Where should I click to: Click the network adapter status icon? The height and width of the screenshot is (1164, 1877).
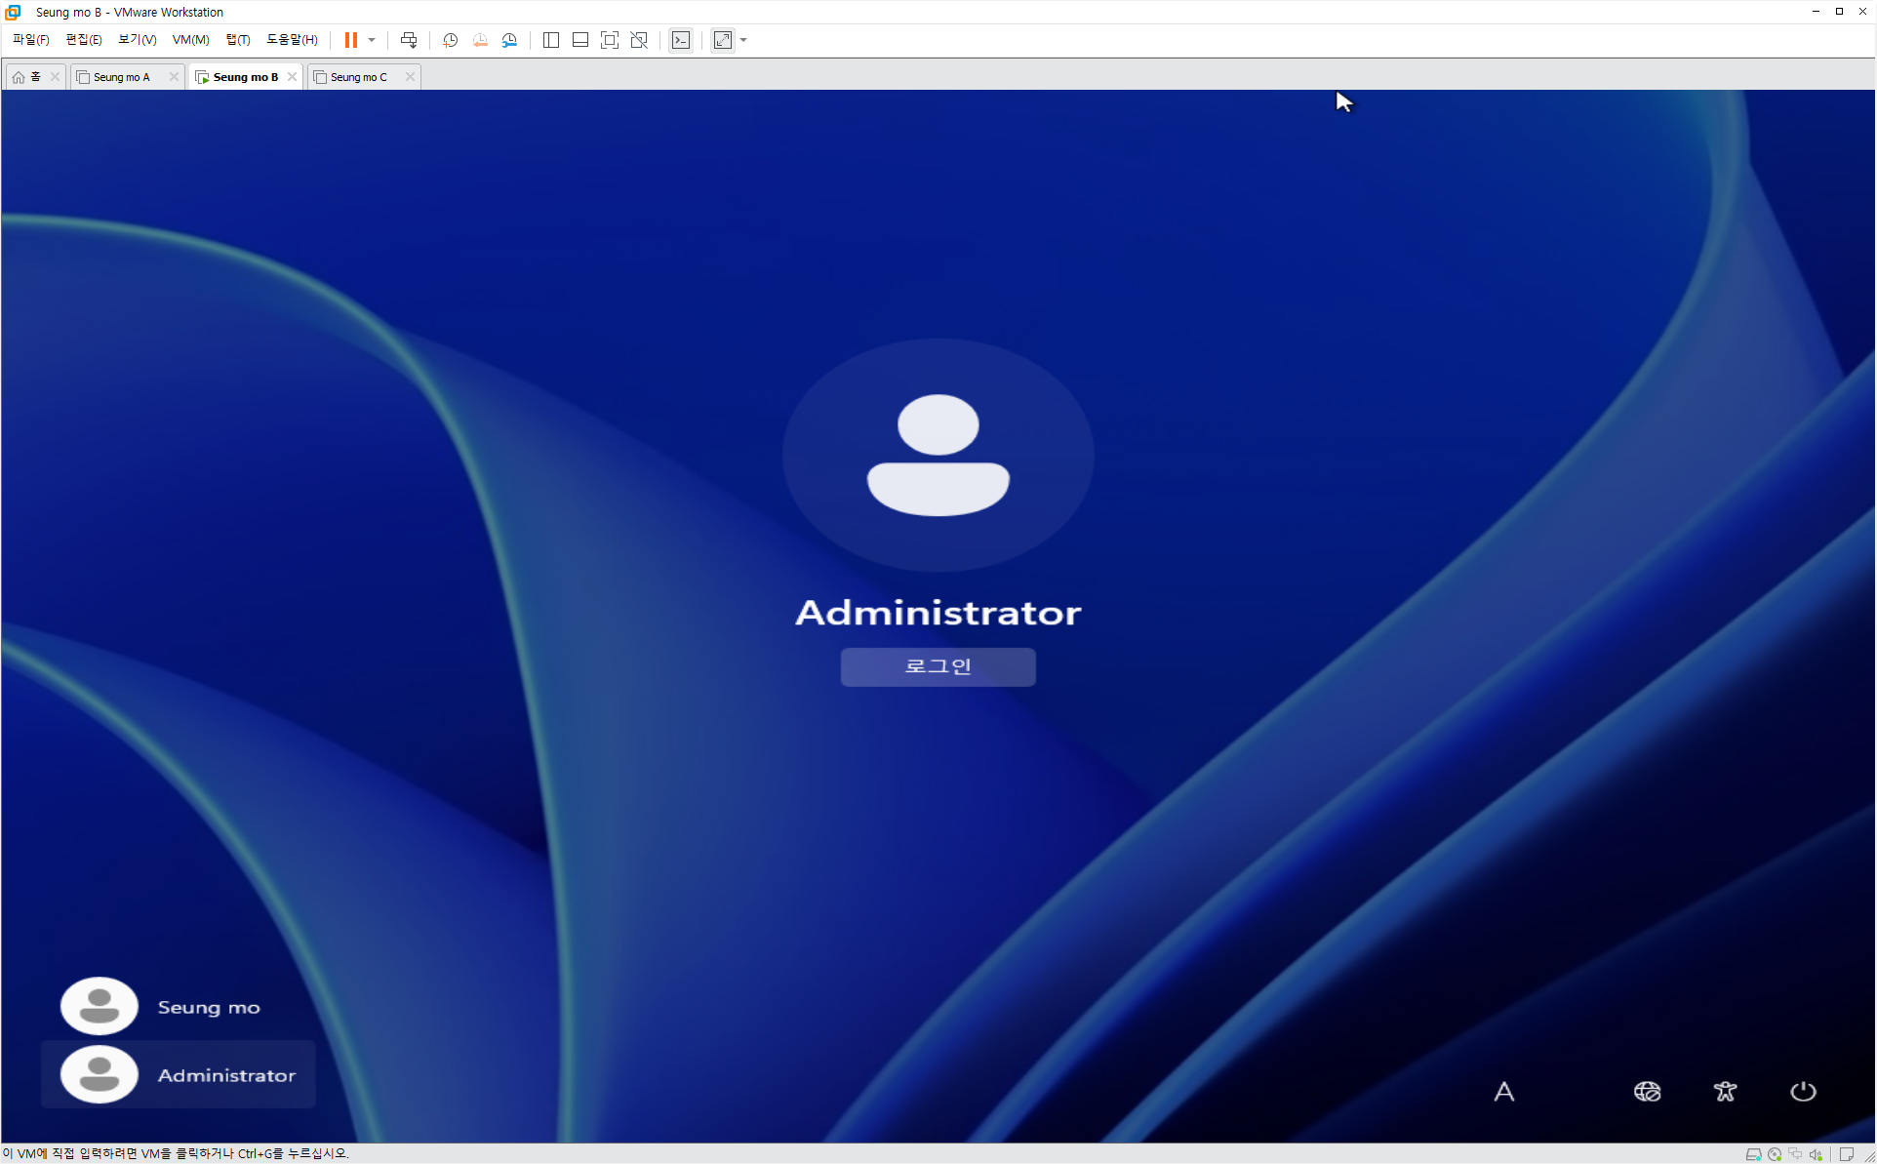click(x=1795, y=1154)
